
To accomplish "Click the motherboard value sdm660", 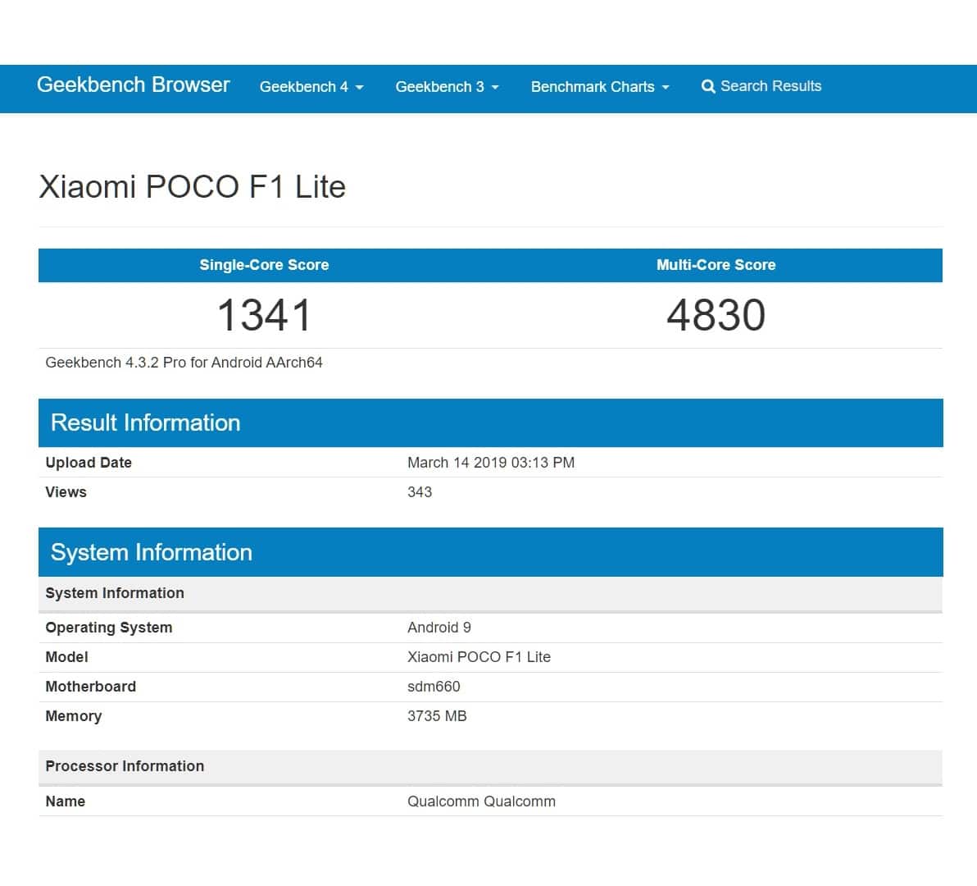I will 434,687.
